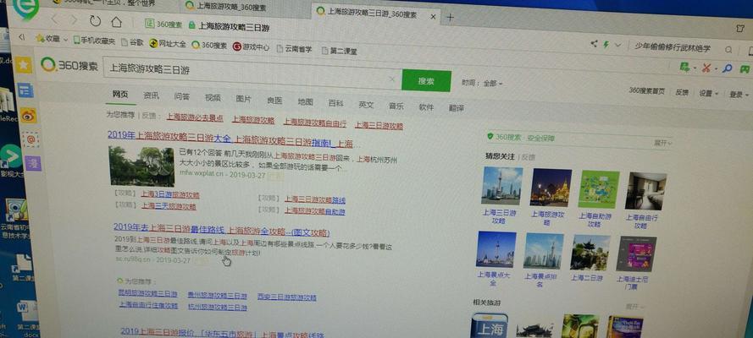753x338 pixels.
Task: Open the 西安三日游旅游攻略 recommendation link
Action: coord(286,297)
